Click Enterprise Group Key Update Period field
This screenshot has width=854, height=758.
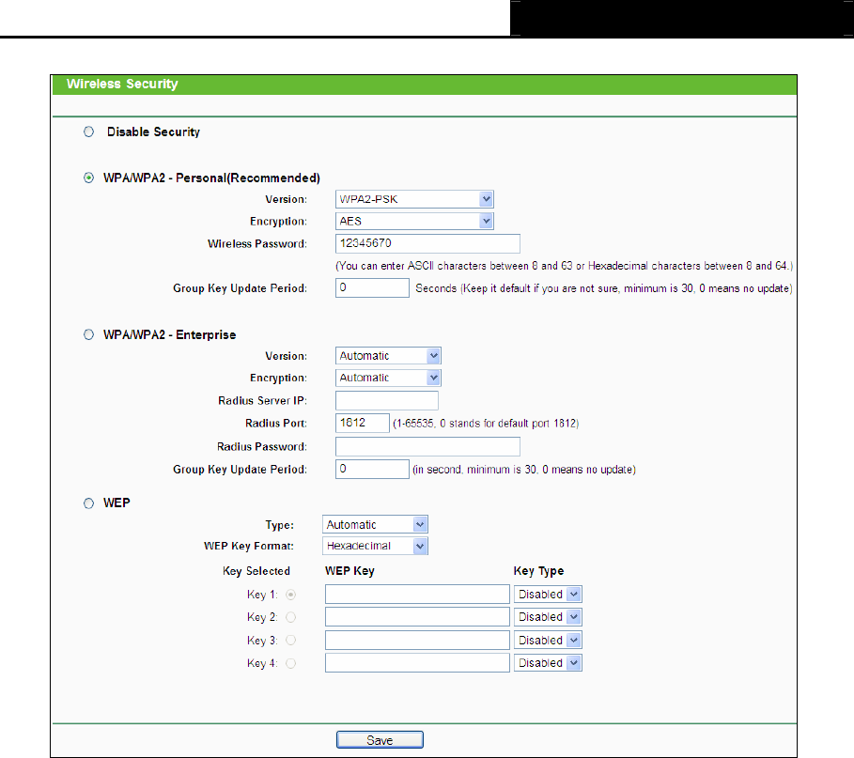(x=372, y=469)
